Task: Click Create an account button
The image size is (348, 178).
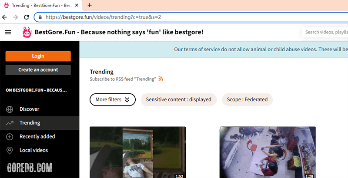Action: point(38,70)
